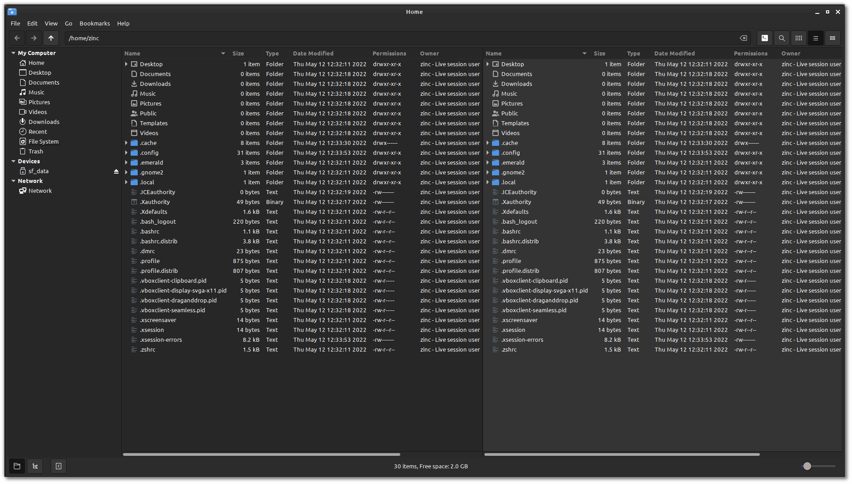Viewport: 852px width, 484px height.
Task: Sort right pane by Type column header
Action: [638, 53]
